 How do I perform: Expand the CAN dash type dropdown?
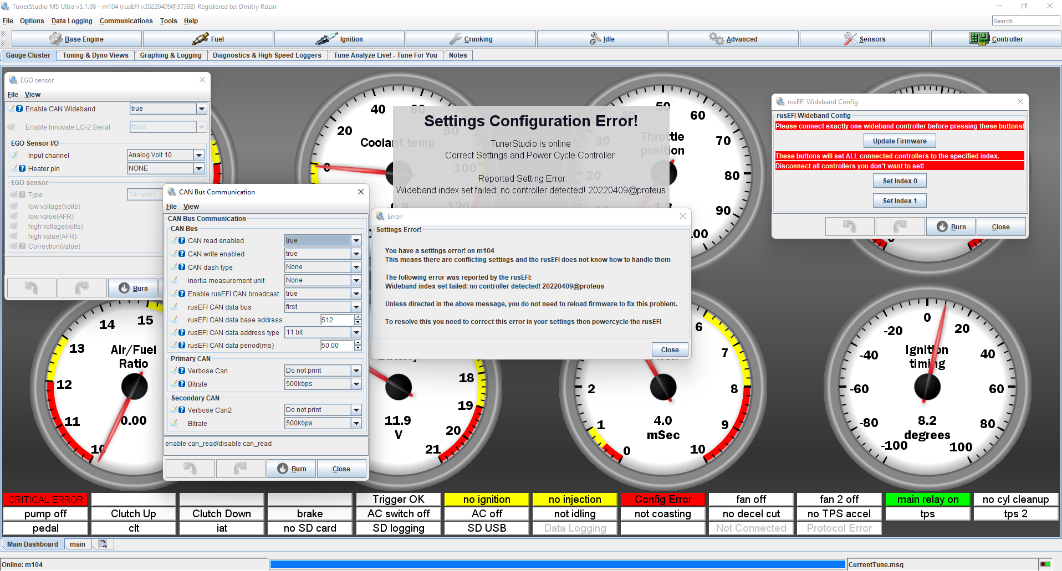tap(356, 267)
